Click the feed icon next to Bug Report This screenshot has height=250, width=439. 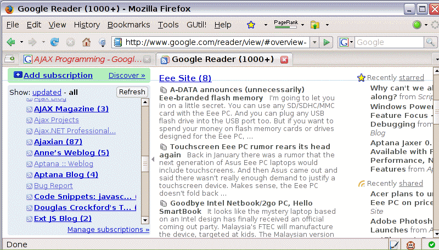click(x=29, y=186)
